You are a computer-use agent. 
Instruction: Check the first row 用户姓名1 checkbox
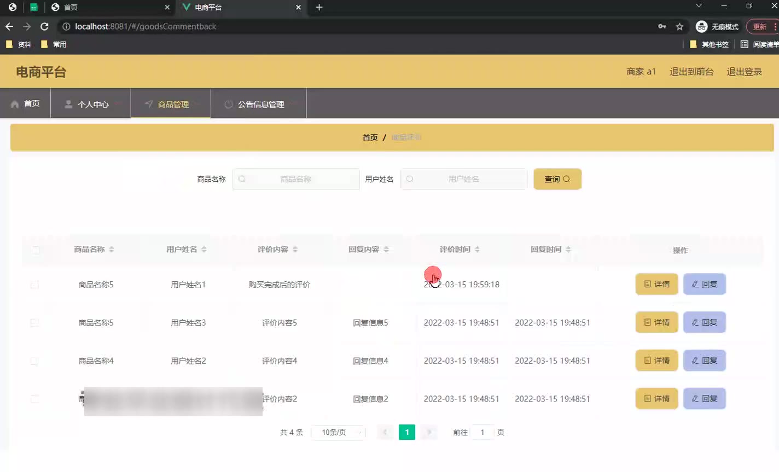click(x=34, y=285)
